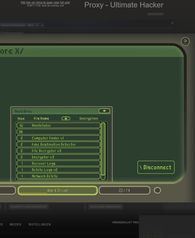The image size is (195, 238).
Task: Open the MUZIEK overlay menu
Action: click(15, 225)
